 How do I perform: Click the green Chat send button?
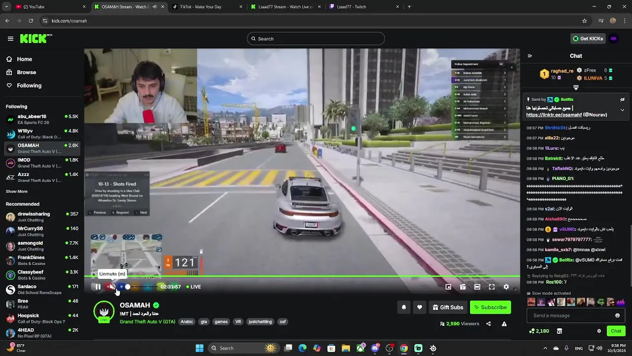point(616,331)
